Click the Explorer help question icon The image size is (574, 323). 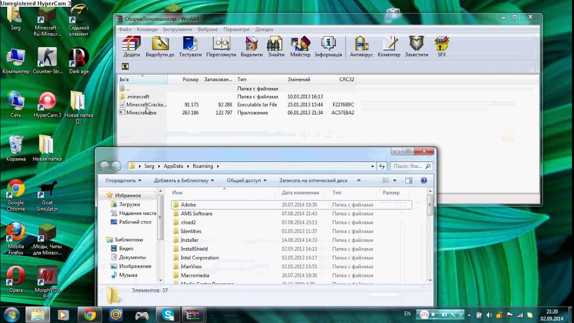[x=424, y=180]
